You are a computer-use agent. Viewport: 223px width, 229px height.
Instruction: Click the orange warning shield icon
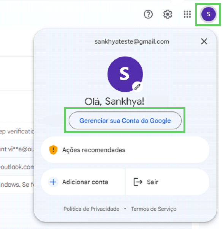pos(53,150)
